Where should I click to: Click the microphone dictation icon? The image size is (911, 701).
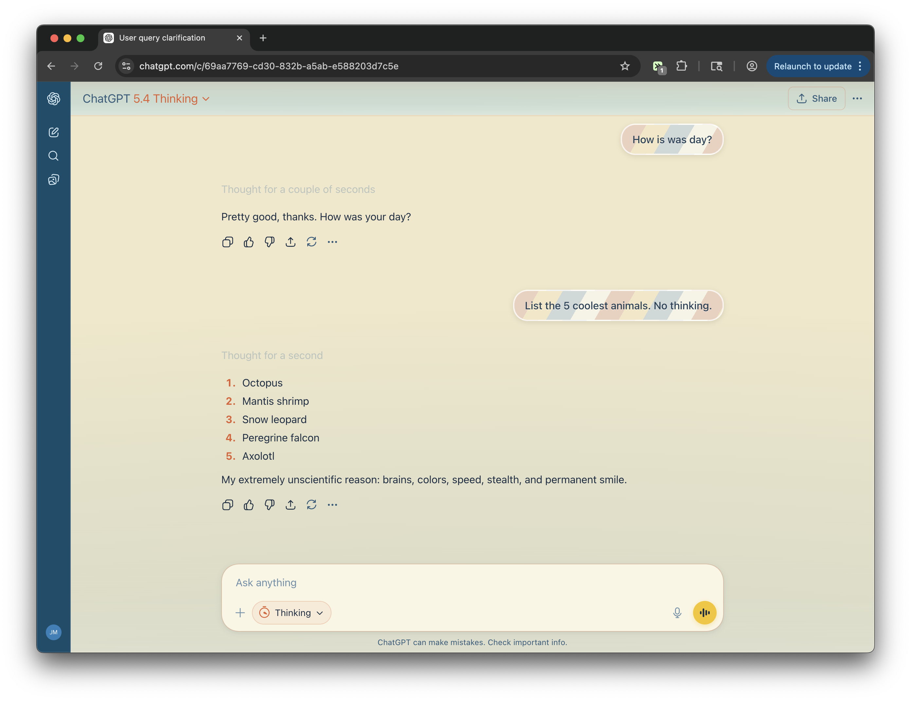coord(677,612)
